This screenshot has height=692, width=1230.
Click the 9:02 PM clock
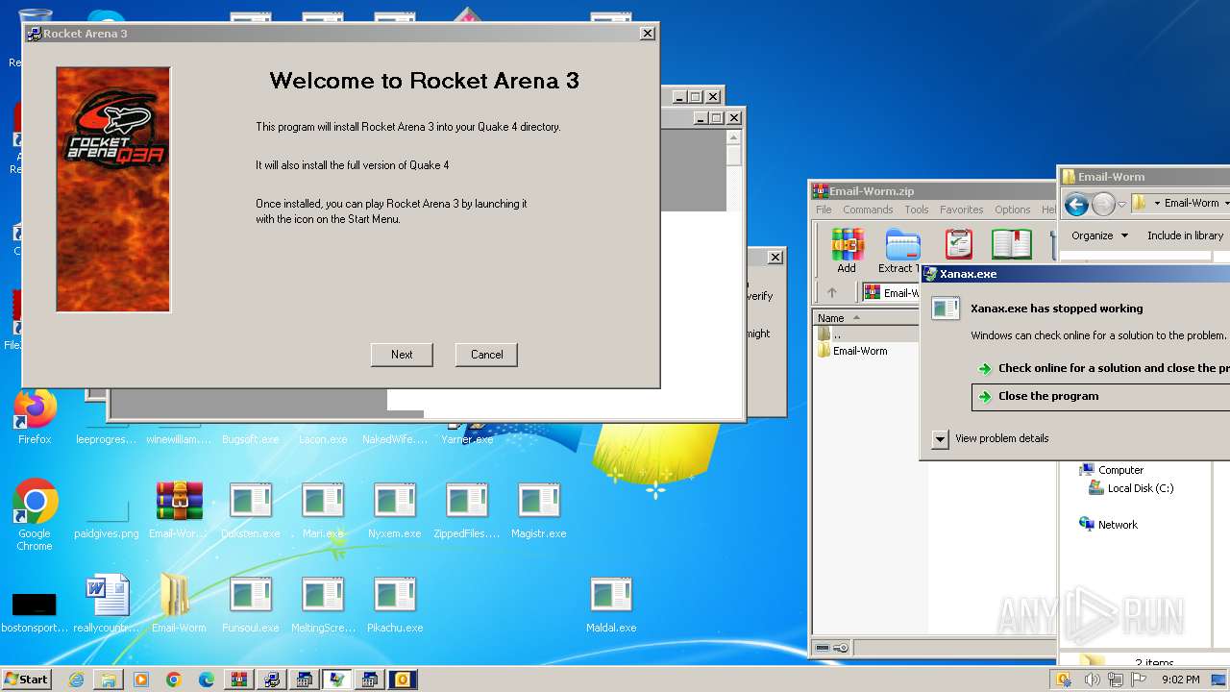[1180, 680]
